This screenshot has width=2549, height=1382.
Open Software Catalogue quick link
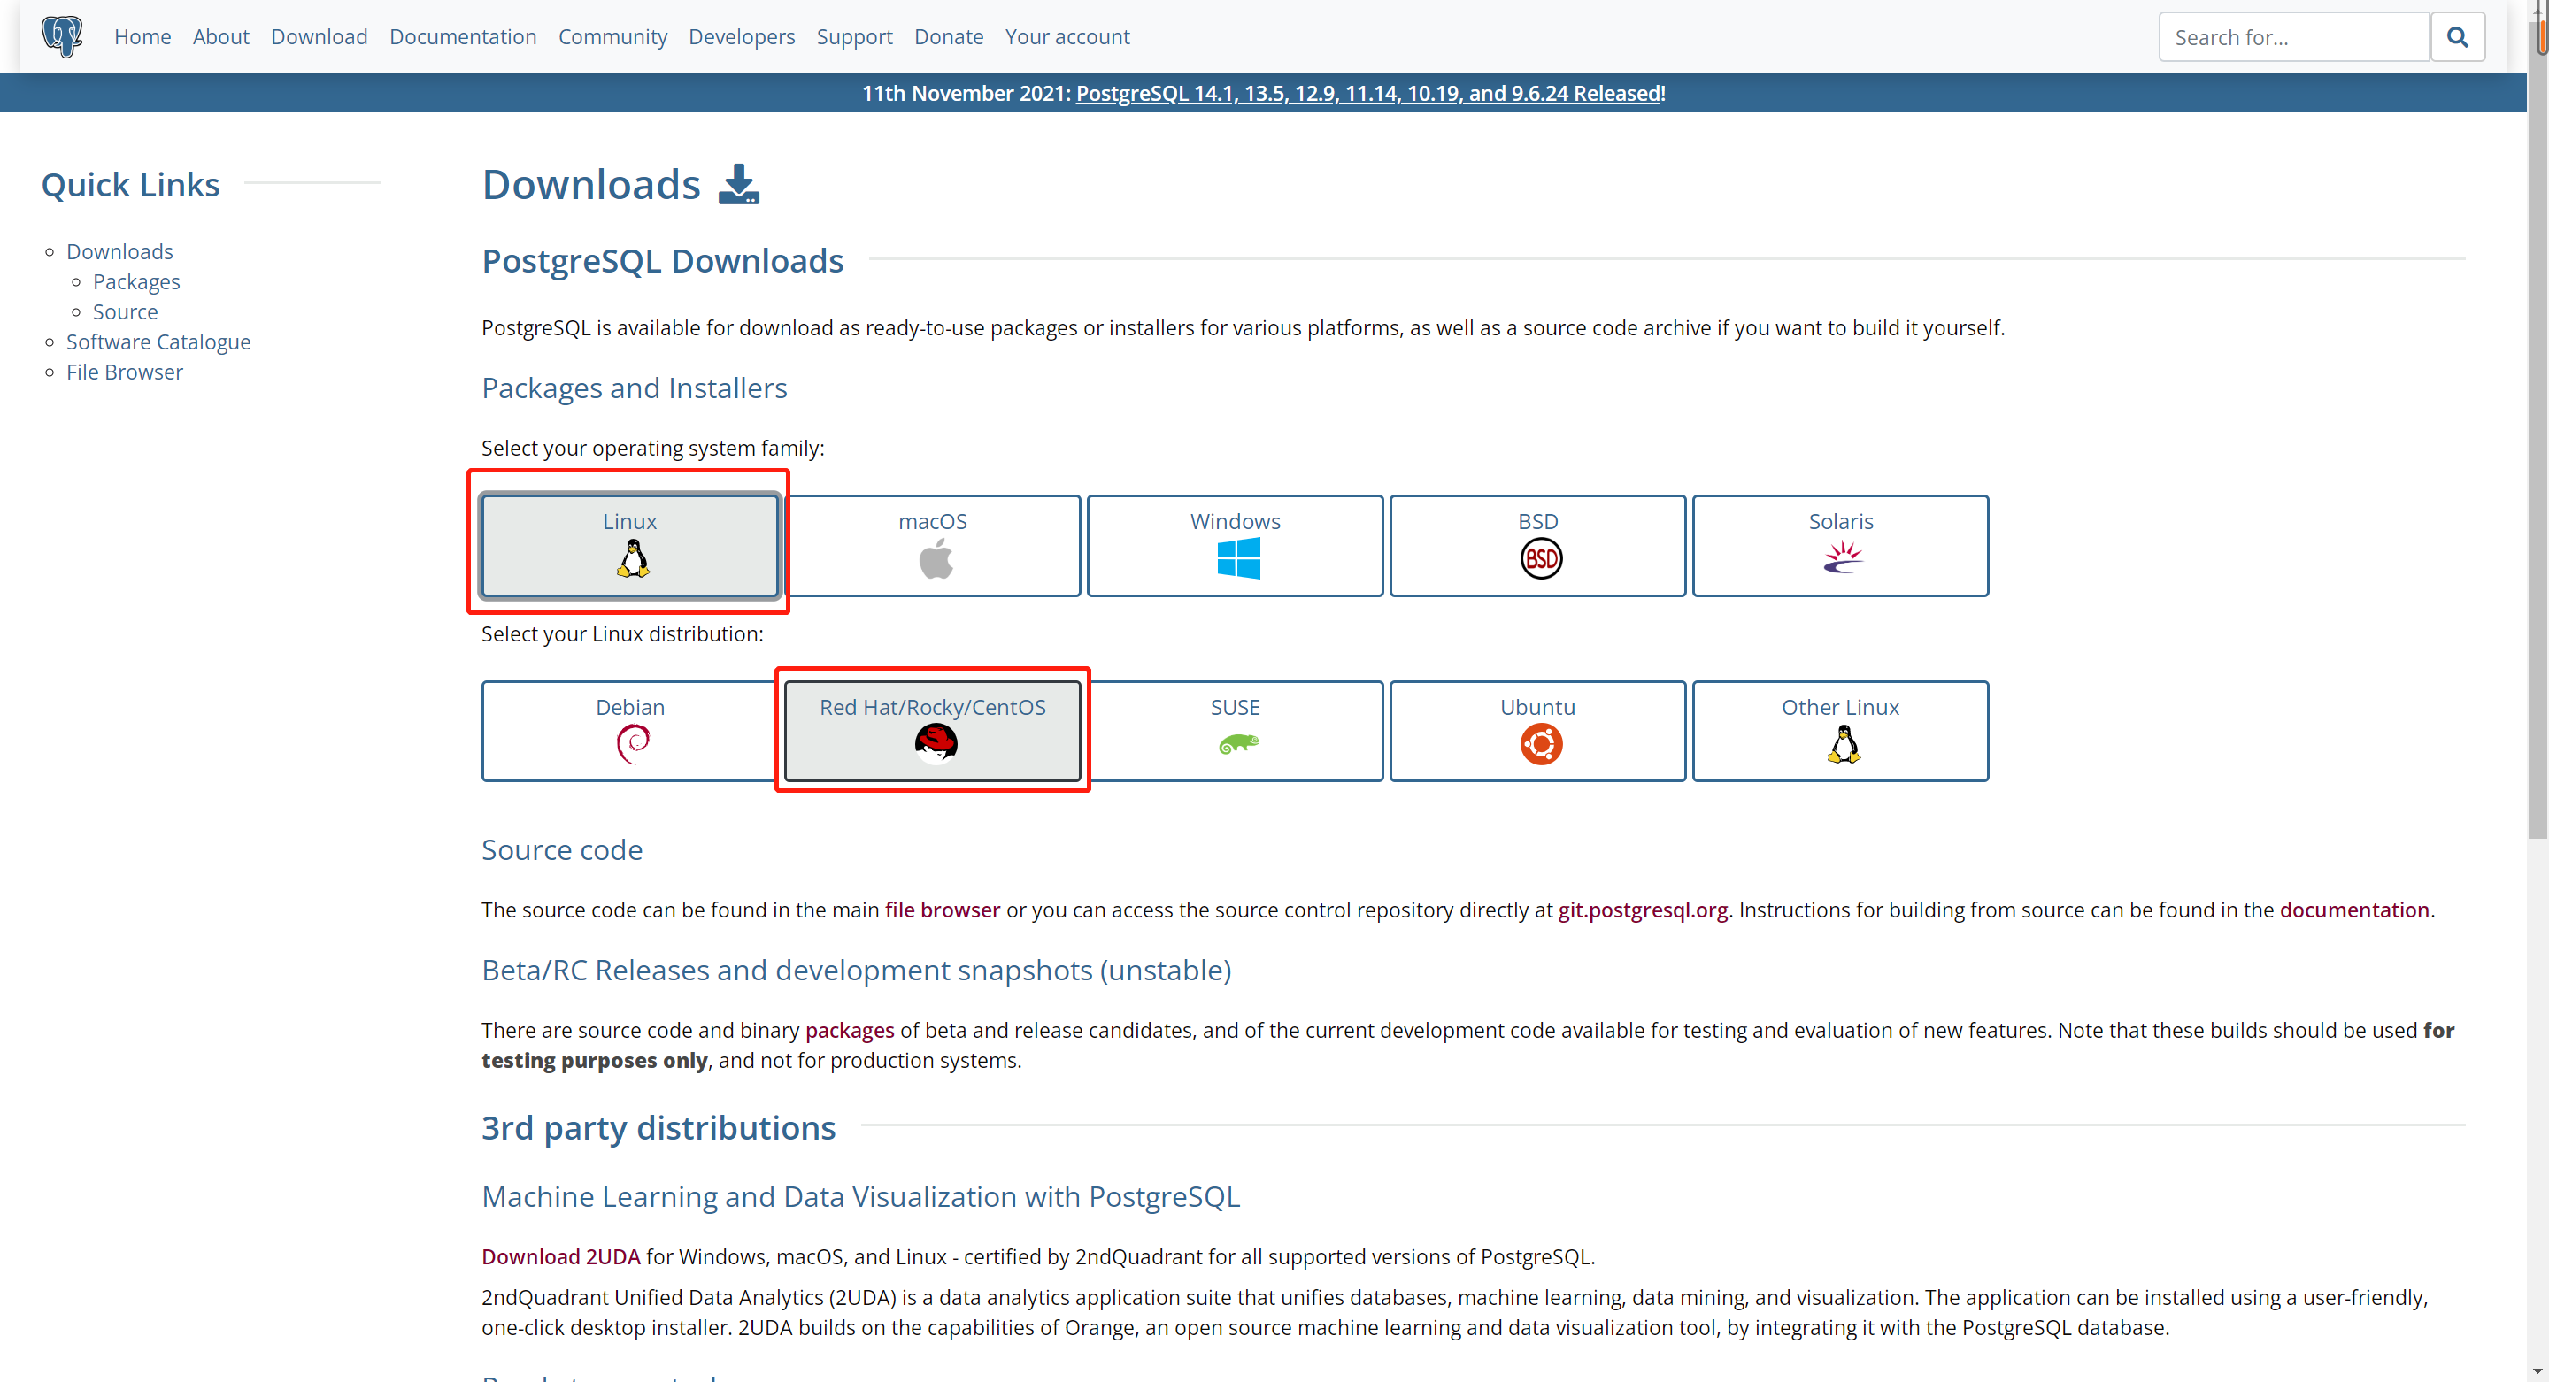158,342
